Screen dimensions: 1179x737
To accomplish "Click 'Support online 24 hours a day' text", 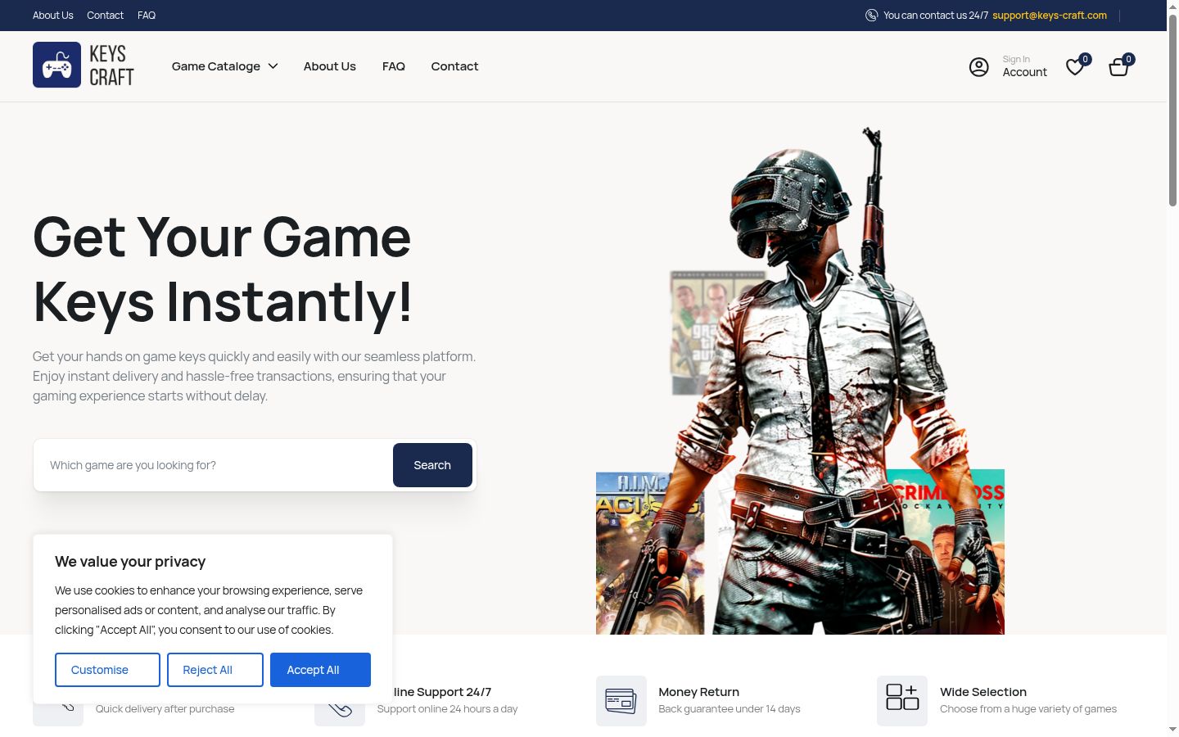I will click(447, 709).
